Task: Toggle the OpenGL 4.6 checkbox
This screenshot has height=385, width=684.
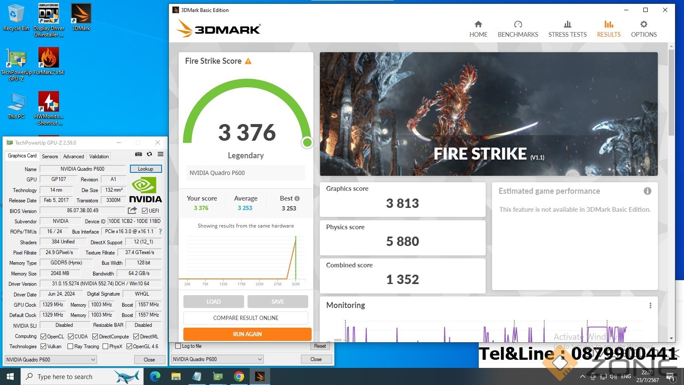Action: coord(129,346)
